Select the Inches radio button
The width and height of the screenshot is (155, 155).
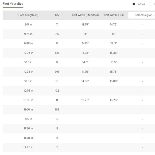tap(134, 4)
